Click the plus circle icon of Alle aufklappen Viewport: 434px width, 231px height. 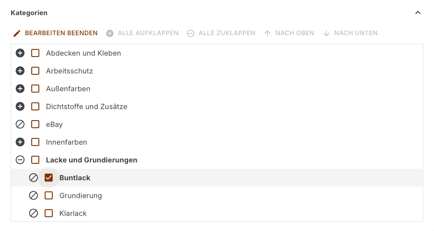[x=110, y=33]
